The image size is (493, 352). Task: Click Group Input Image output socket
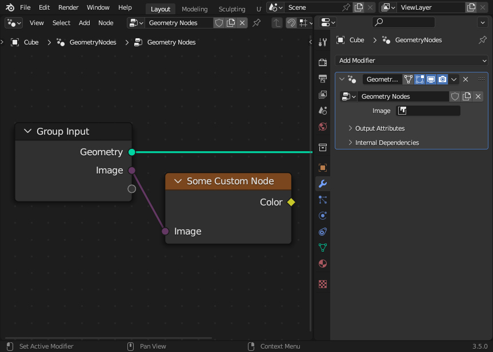(132, 171)
